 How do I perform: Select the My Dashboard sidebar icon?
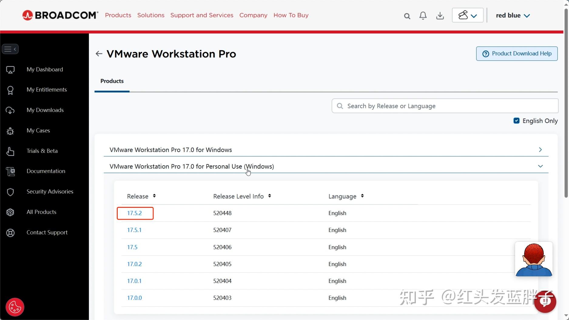10,69
